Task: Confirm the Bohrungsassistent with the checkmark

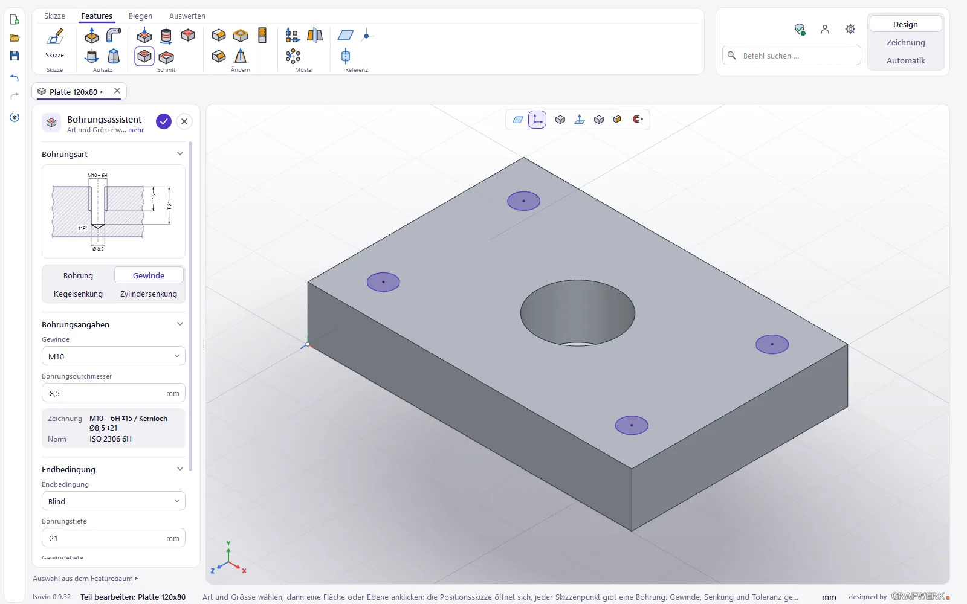Action: tap(164, 121)
